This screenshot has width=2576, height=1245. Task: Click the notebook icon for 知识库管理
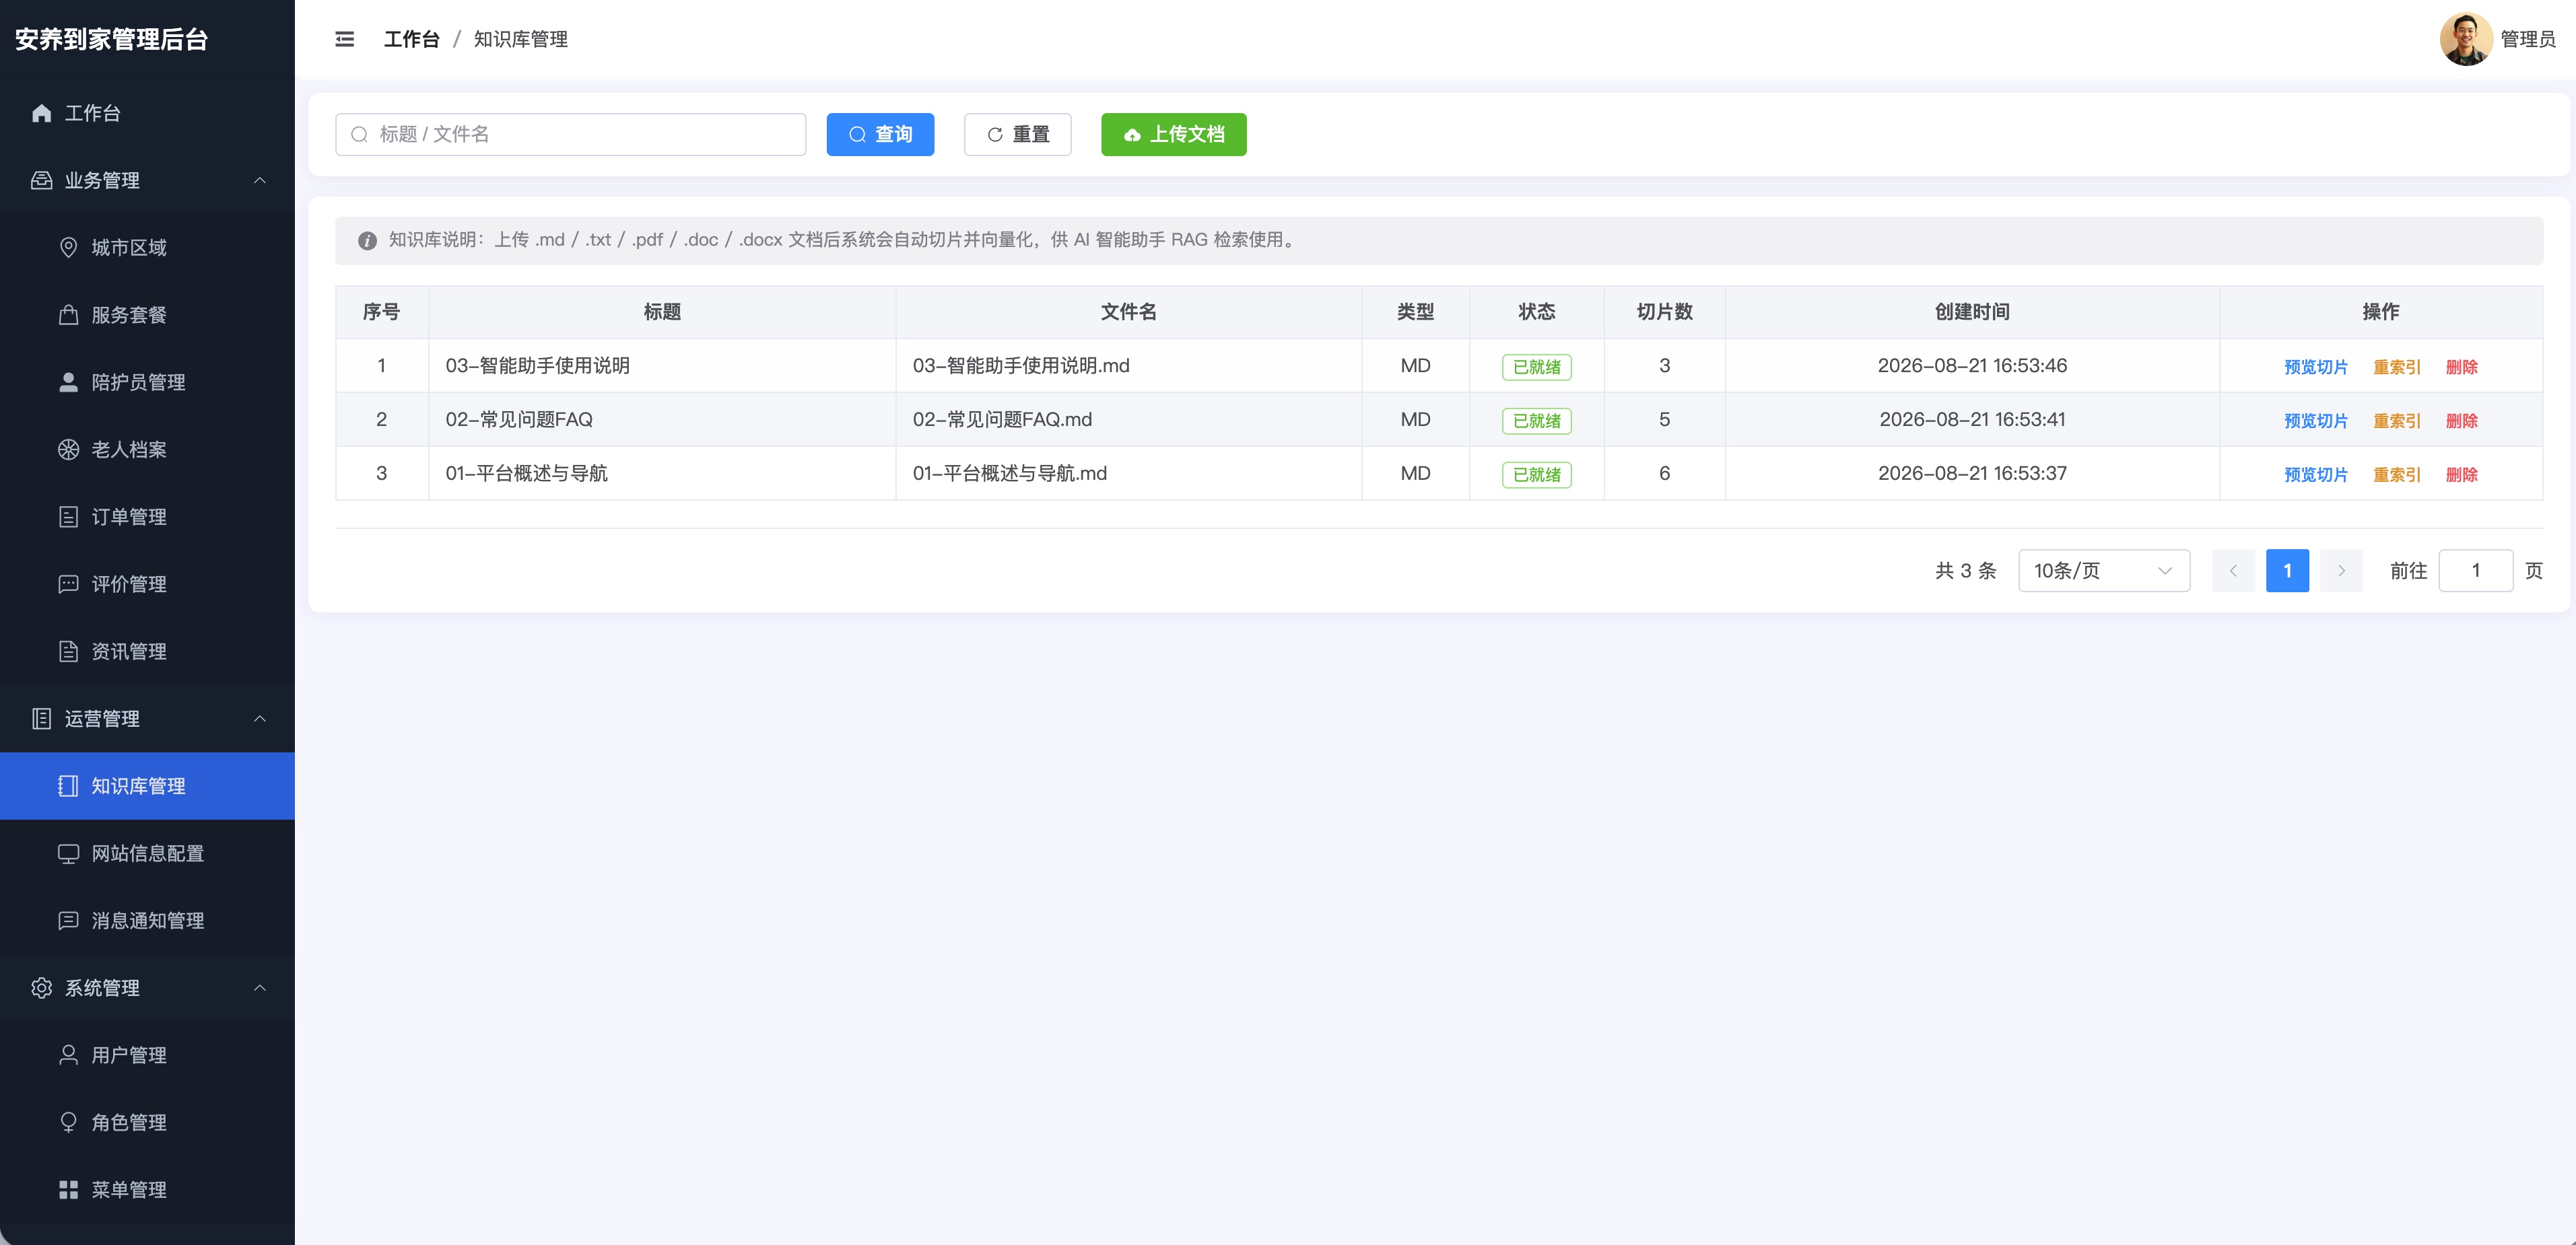coord(68,785)
